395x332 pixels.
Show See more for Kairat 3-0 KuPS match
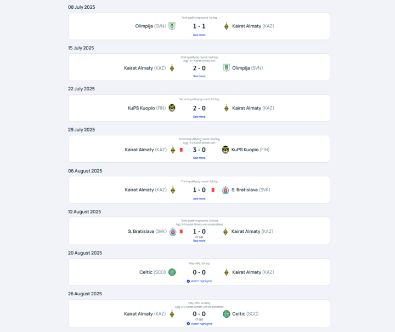[x=199, y=158]
